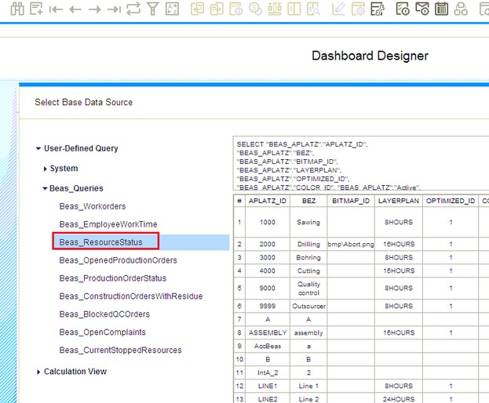
Task: Collapse the Beas_Queries node
Action: pos(46,189)
